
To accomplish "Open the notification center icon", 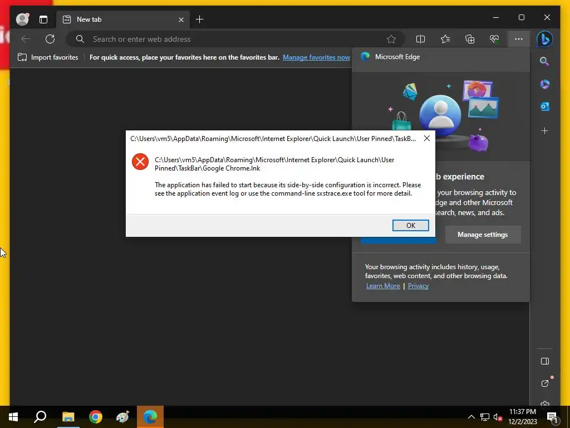I will tap(552, 417).
